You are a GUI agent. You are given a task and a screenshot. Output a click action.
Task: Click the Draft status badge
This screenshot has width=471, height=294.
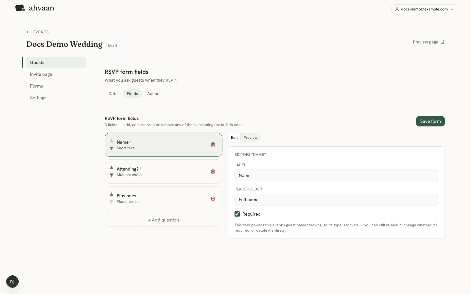pyautogui.click(x=113, y=45)
